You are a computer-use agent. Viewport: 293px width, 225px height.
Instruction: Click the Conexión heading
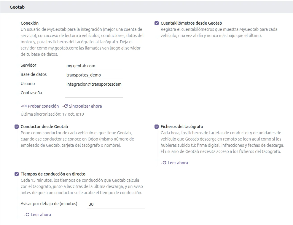[x=30, y=23]
